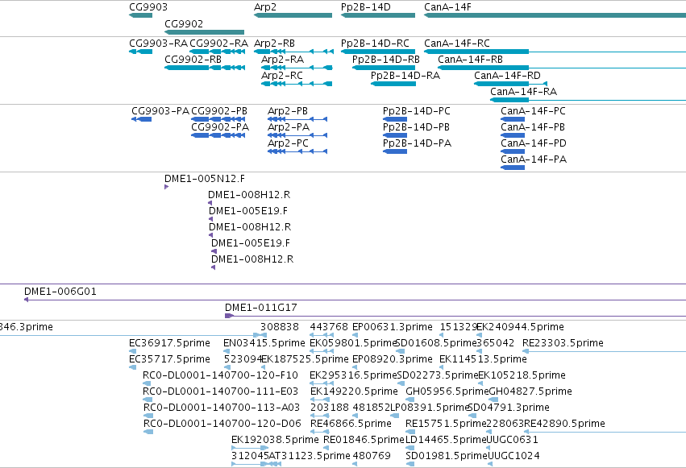Select the BAC clone DME1-011G17

tap(455, 316)
